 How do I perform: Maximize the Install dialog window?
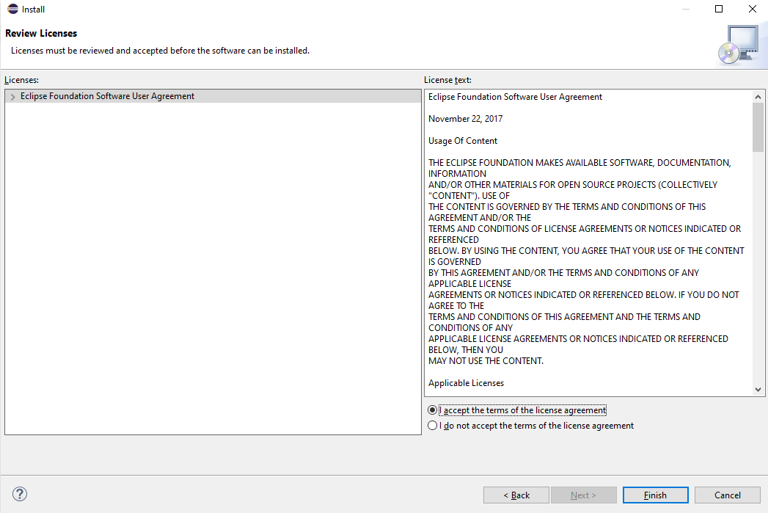[x=719, y=10]
